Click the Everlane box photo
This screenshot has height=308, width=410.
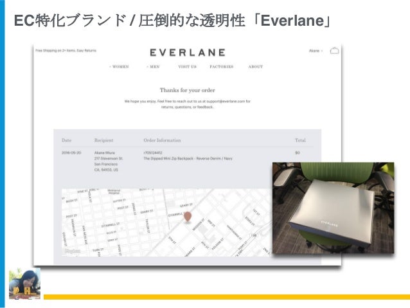click(x=333, y=208)
